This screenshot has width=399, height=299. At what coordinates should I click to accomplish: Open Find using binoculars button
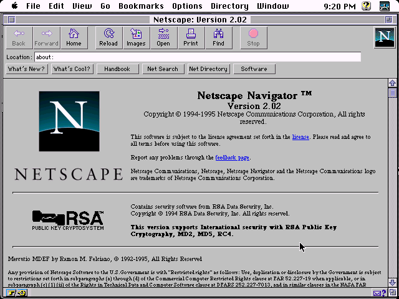coord(219,37)
